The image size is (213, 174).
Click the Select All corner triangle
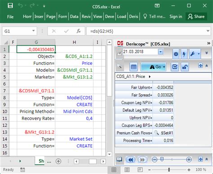[5, 42]
